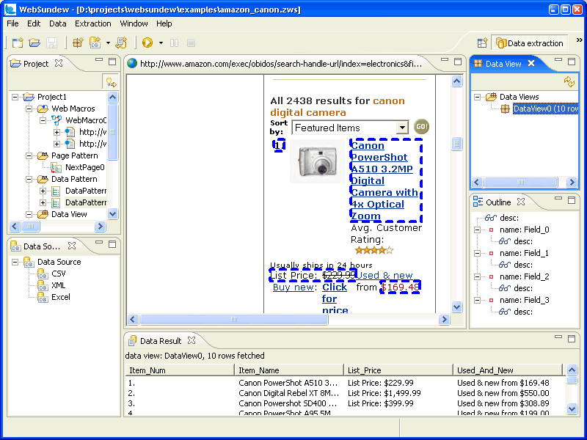This screenshot has height=440, width=587.
Task: Open the Data menu
Action: (x=58, y=23)
